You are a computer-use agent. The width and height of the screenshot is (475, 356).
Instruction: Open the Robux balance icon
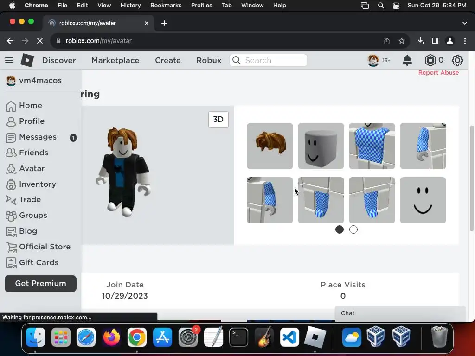pyautogui.click(x=430, y=60)
